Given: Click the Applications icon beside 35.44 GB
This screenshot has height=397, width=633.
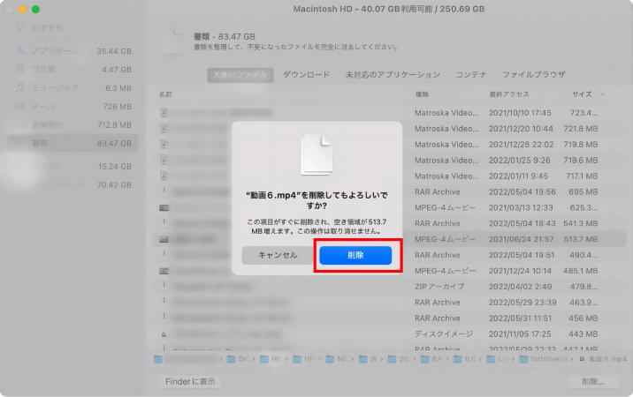Looking at the screenshot, I should 19,51.
